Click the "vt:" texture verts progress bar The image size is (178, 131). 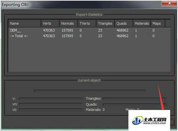pos(51,110)
